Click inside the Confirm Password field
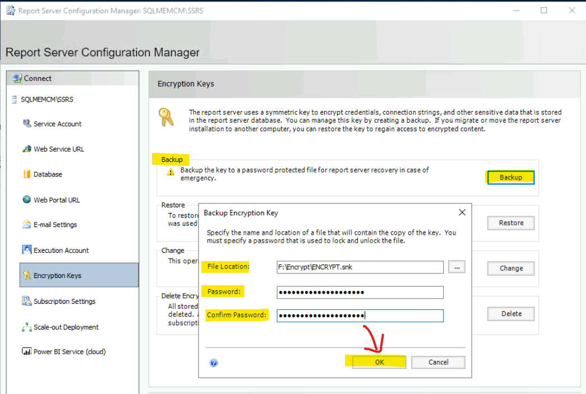This screenshot has height=394, width=586. (359, 315)
